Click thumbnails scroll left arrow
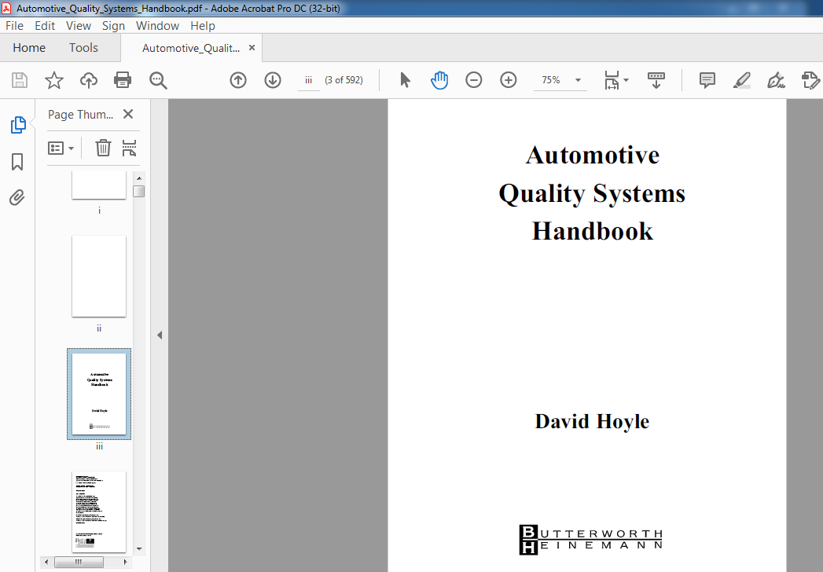 click(46, 562)
